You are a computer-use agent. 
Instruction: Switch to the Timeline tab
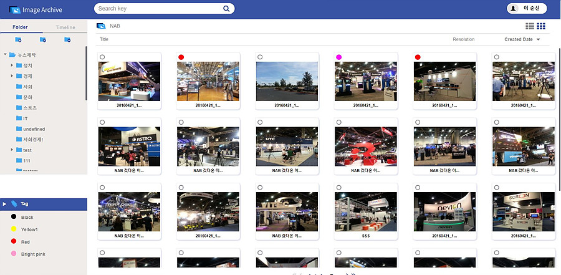click(65, 27)
